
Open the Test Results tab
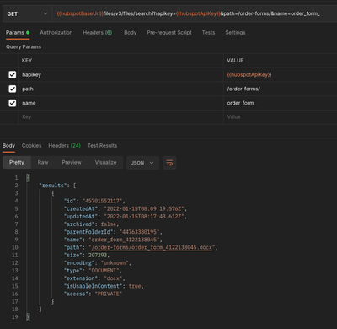102,146
